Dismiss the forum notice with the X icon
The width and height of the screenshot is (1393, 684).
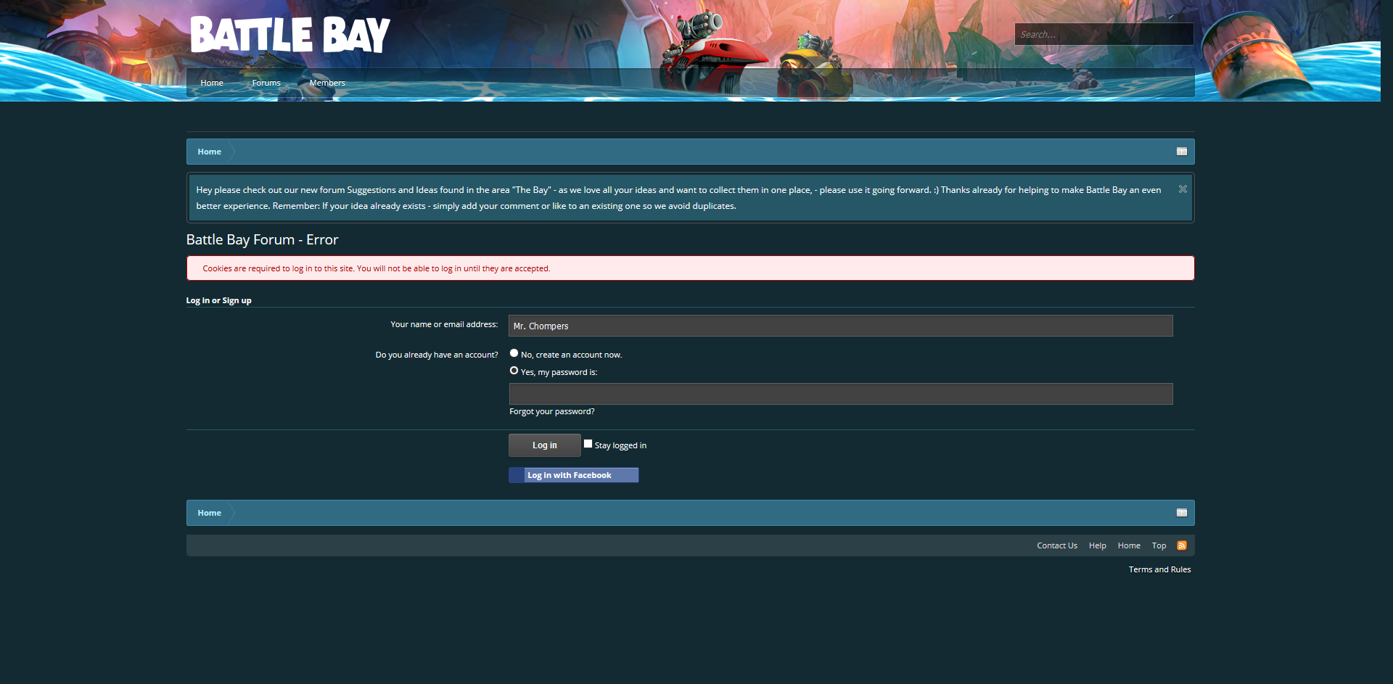pos(1183,189)
